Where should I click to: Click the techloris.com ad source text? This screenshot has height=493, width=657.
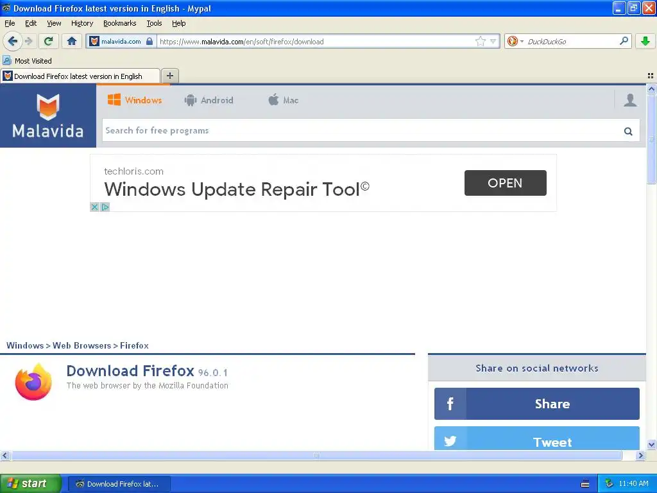(x=133, y=171)
